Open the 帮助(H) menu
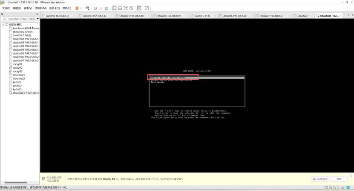The height and width of the screenshot is (191, 354). (67, 8)
